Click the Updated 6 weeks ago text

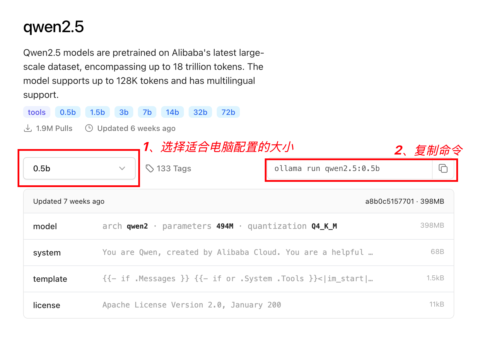pyautogui.click(x=136, y=128)
